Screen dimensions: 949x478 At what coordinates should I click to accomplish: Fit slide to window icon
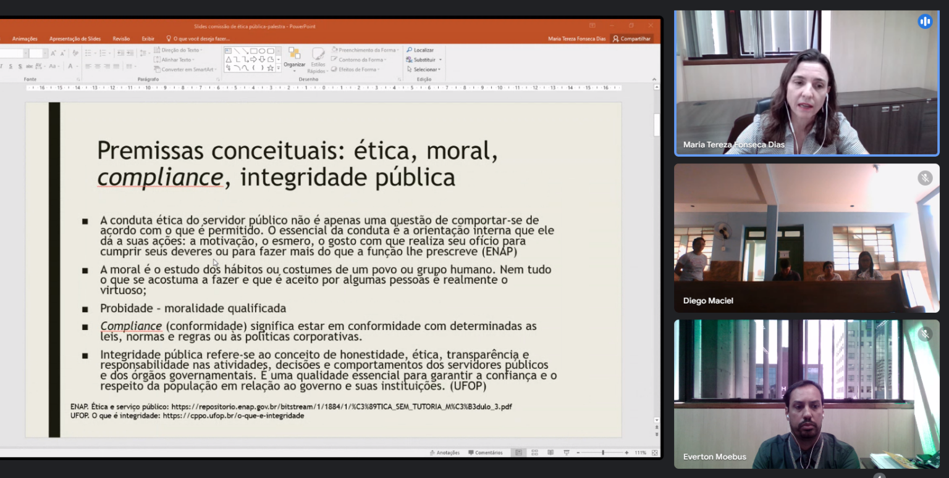[654, 453]
